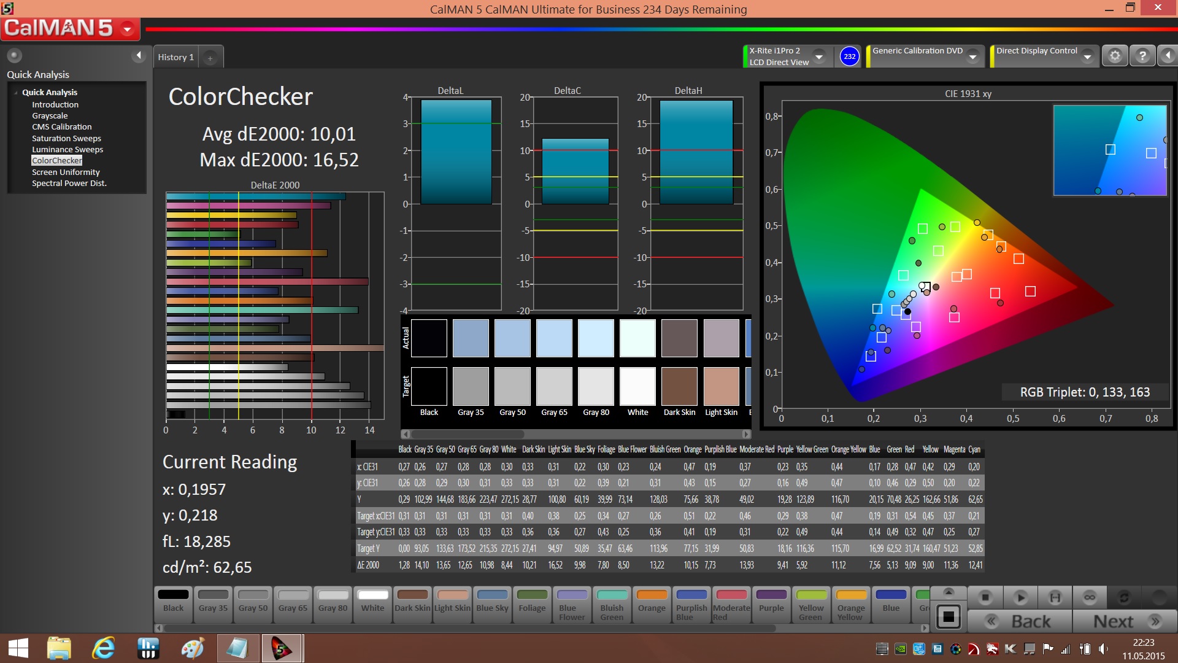Expand the Generic Calibration DVD source dropdown
The height and width of the screenshot is (663, 1178).
pyautogui.click(x=972, y=56)
